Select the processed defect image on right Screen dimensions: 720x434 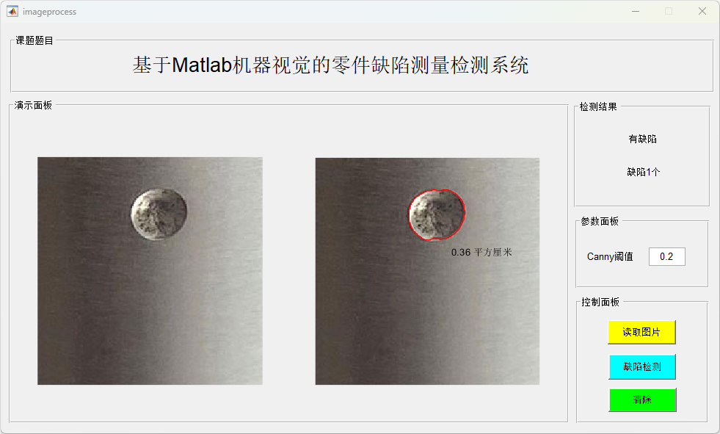(427, 271)
